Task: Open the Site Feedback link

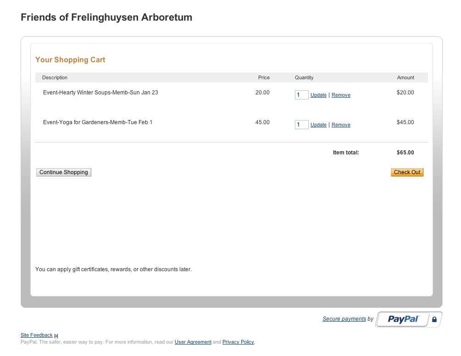Action: pos(36,335)
